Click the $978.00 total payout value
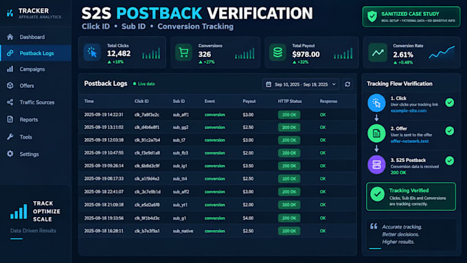This screenshot has height=263, width=467. coord(306,54)
